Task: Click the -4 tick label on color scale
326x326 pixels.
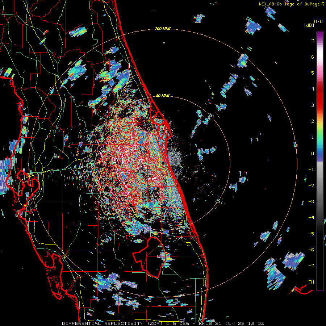Action: [x=311, y=218]
